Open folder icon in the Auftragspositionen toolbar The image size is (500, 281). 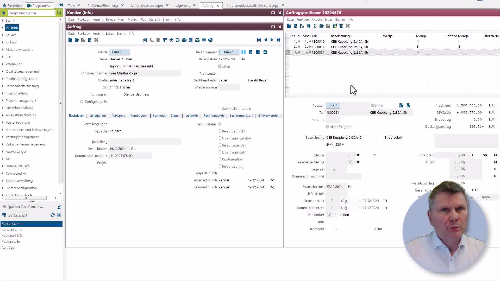point(321,26)
